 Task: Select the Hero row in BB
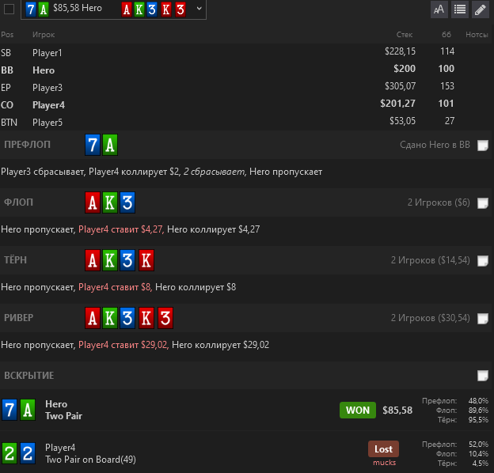pyautogui.click(x=245, y=70)
